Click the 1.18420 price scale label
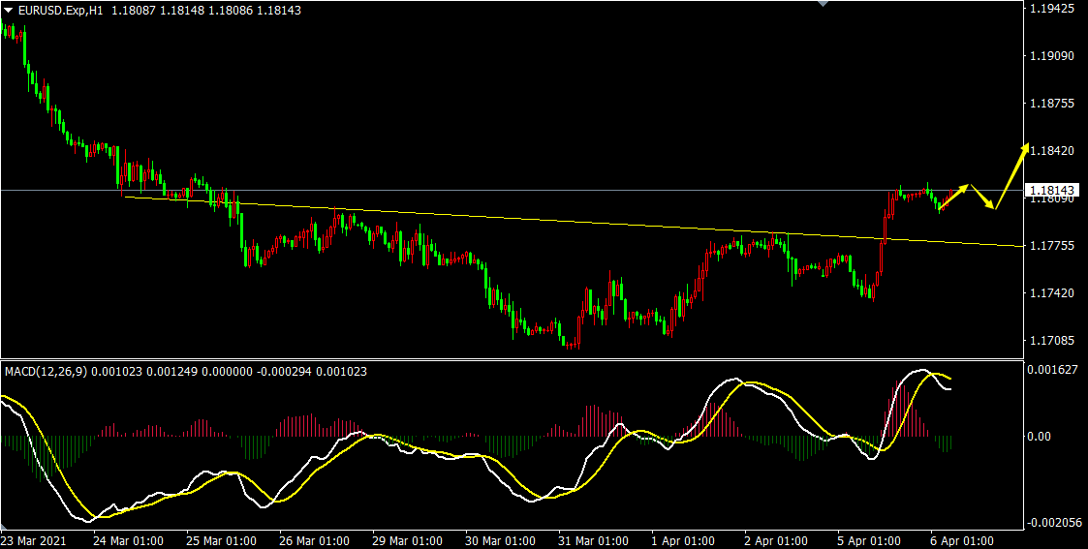This screenshot has height=549, width=1088. [x=1053, y=151]
